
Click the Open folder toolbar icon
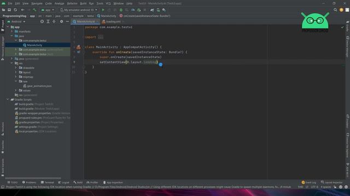click(3, 10)
